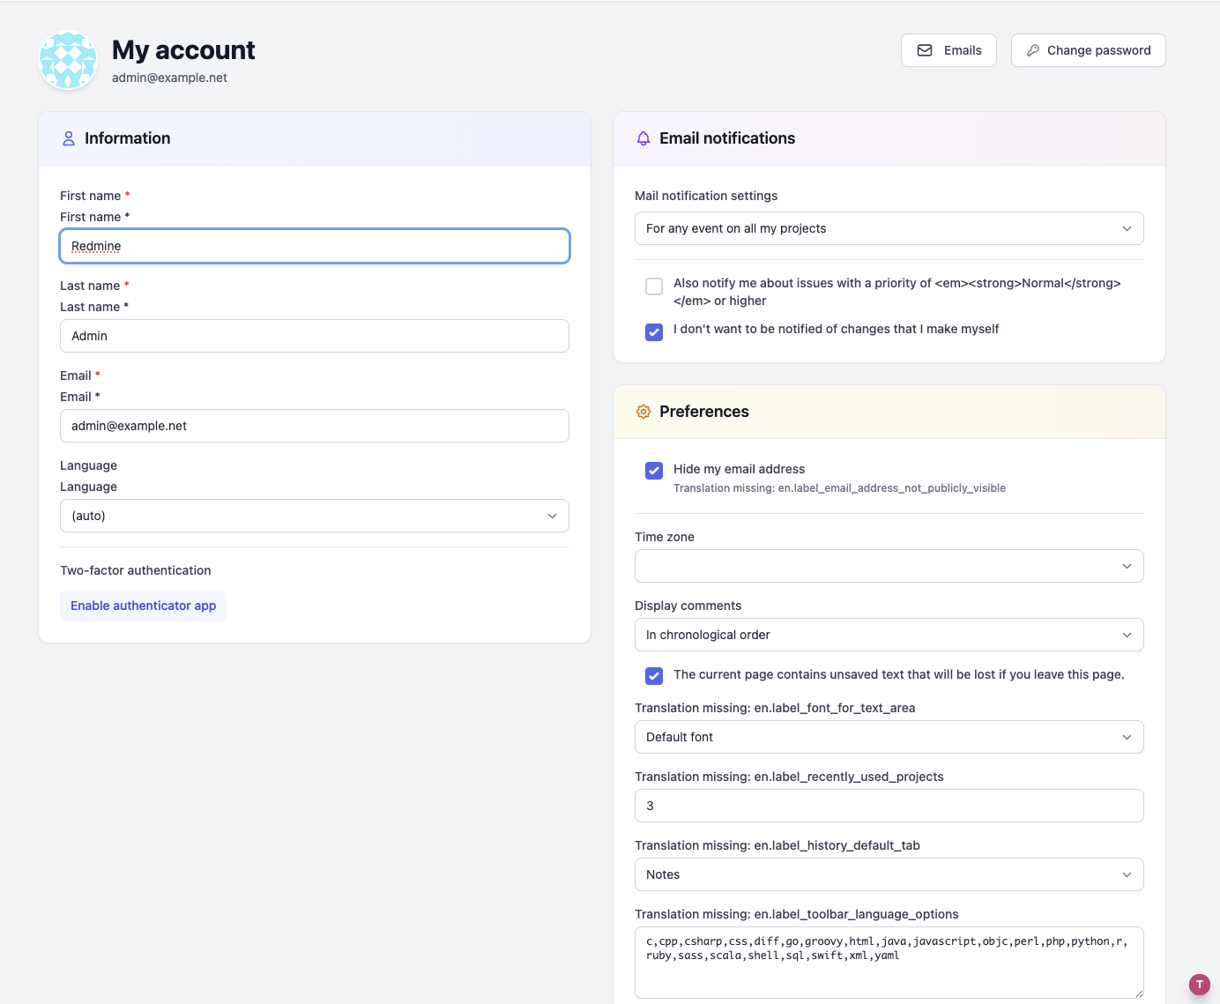
Task: Click the Time zone label
Action: (x=665, y=537)
